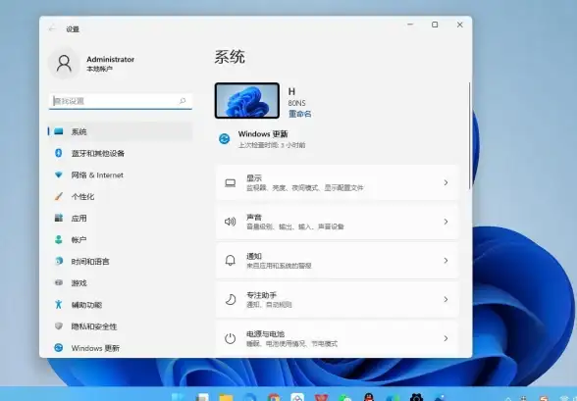Open Chrome from the taskbar
The image size is (577, 401).
coord(274,397)
